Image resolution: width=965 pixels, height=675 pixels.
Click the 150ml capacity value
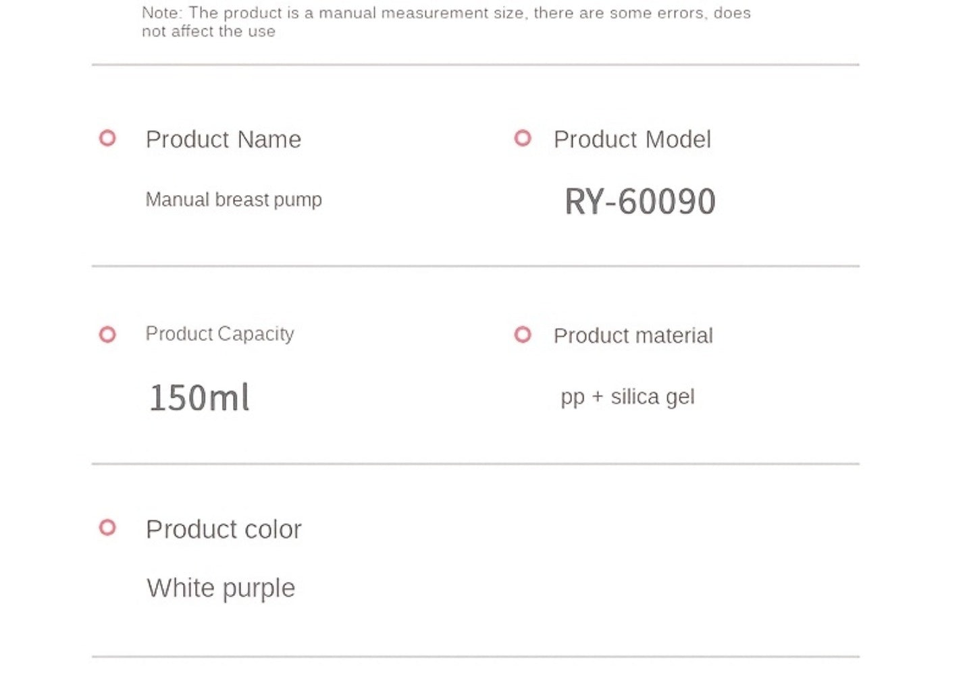199,397
